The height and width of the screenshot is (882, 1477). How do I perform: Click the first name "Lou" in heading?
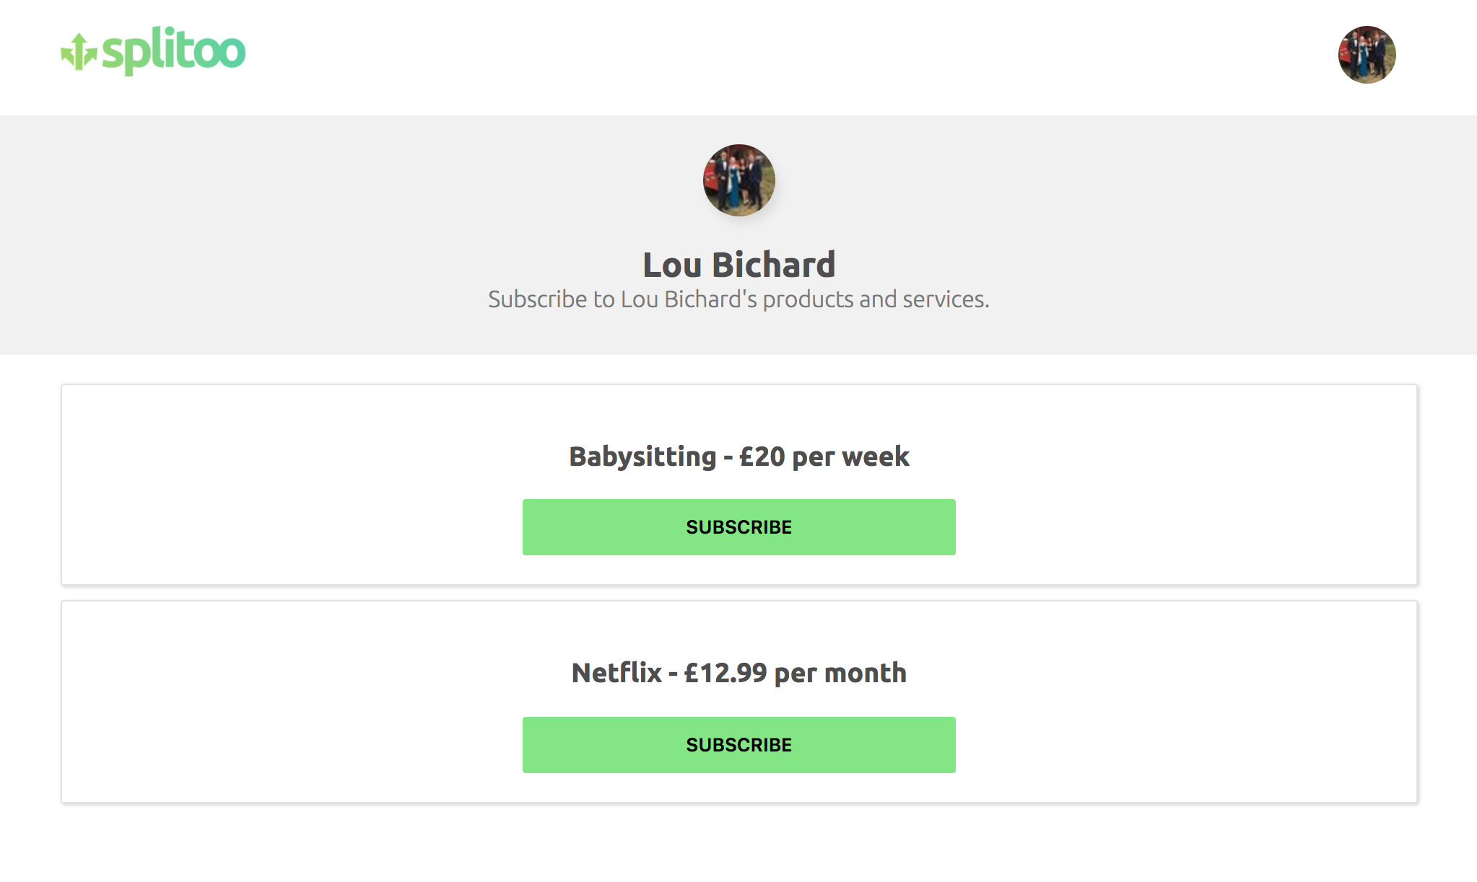[x=672, y=265]
